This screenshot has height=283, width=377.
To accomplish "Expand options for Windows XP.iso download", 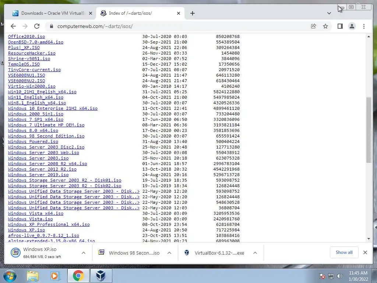I will (x=84, y=253).
